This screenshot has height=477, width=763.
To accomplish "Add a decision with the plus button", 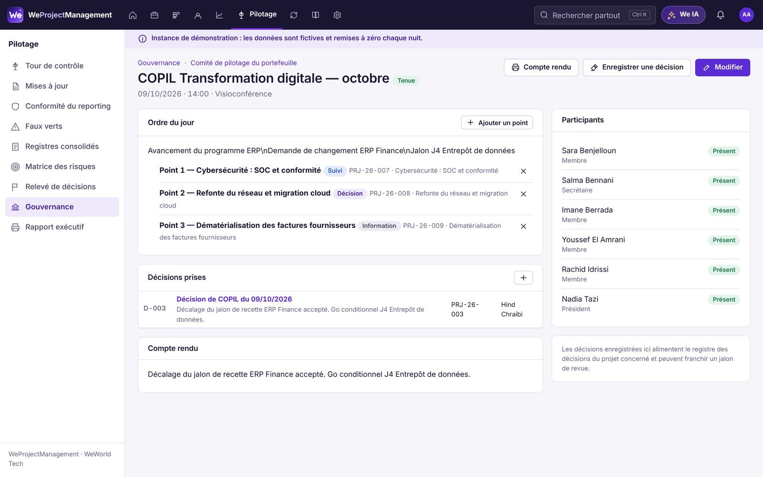I will (523, 278).
